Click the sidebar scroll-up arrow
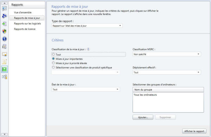211x137 pixels. click(x=4, y=3)
